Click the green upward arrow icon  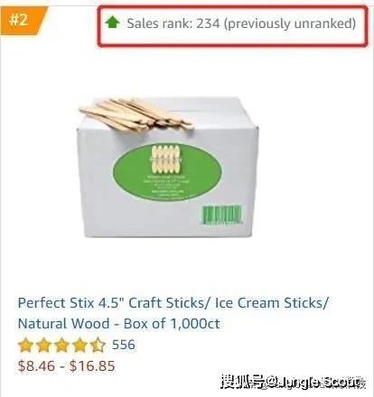pyautogui.click(x=113, y=23)
